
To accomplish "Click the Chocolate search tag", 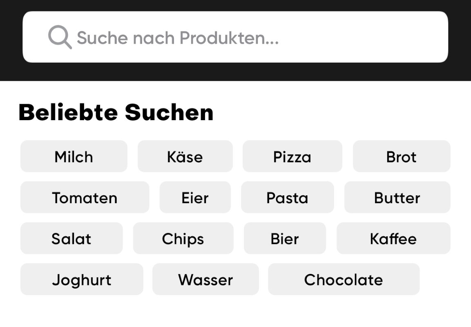I will [344, 279].
